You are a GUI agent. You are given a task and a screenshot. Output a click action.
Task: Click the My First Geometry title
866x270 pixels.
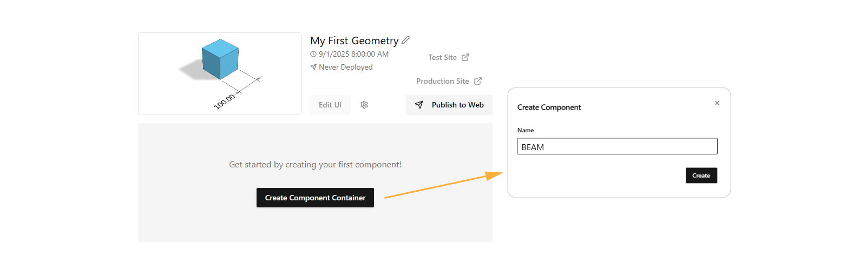[x=355, y=40]
